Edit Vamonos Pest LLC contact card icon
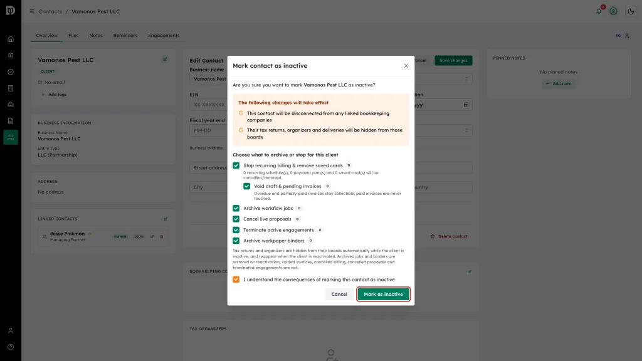 coord(165,60)
